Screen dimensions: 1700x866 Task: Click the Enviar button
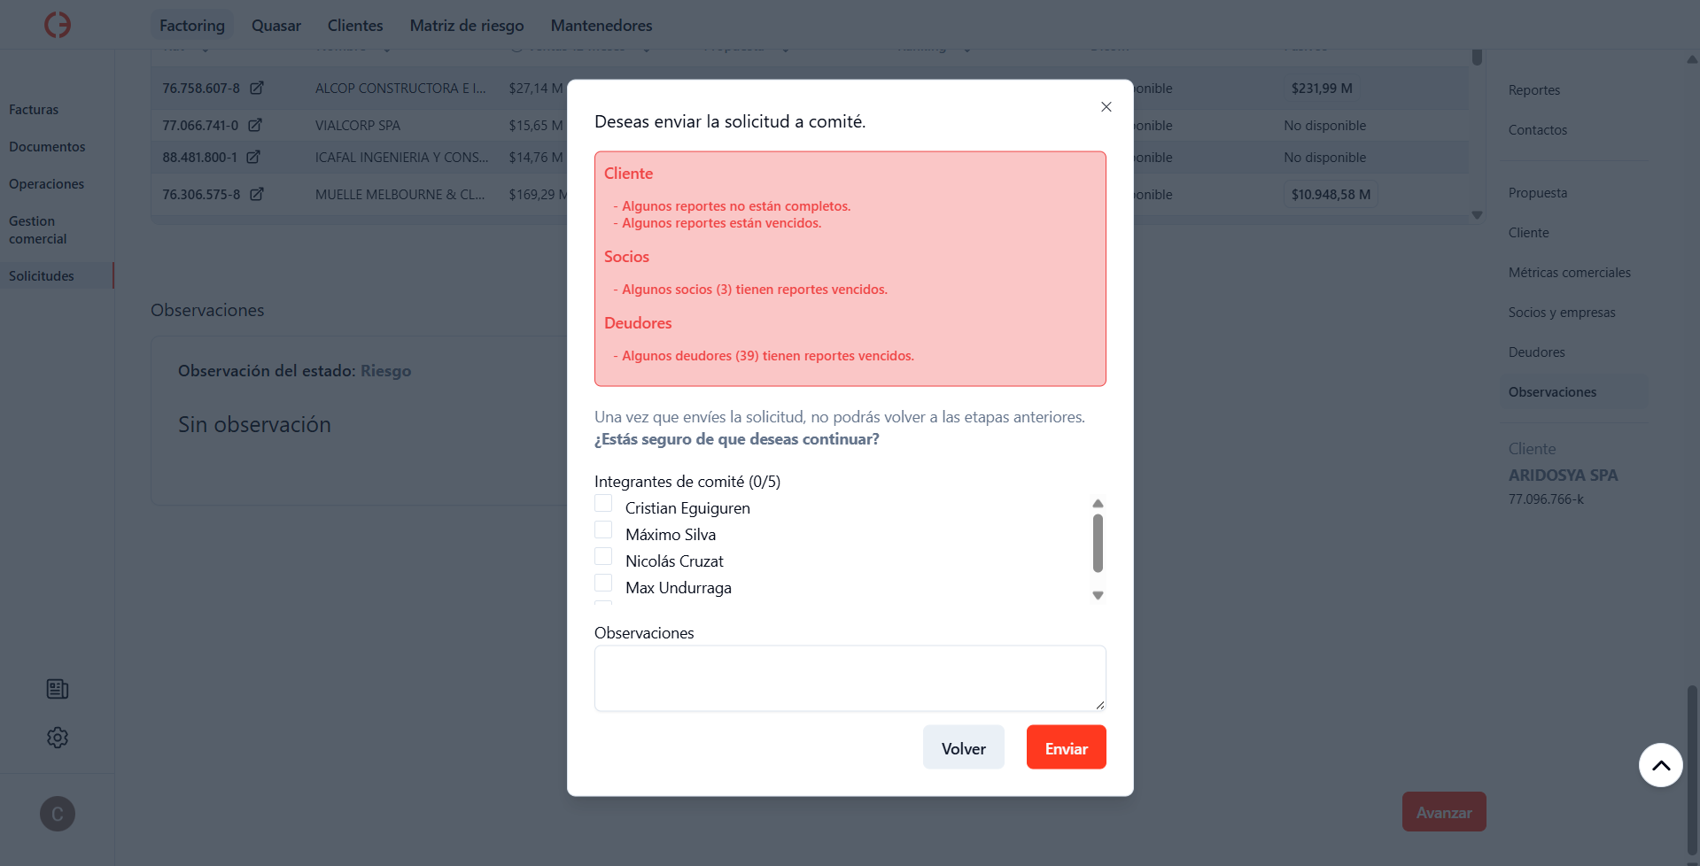coord(1066,747)
